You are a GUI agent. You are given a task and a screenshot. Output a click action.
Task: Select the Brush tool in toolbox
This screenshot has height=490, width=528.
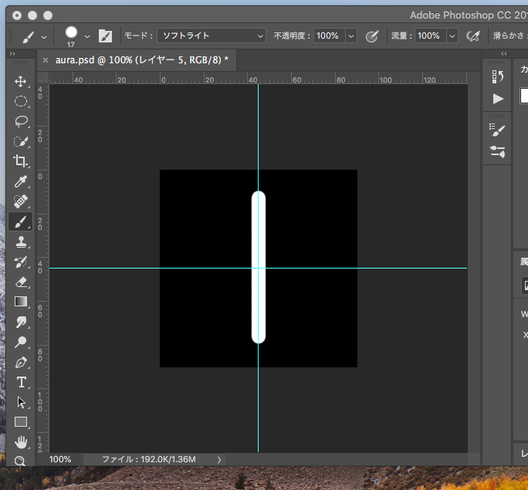(x=21, y=221)
